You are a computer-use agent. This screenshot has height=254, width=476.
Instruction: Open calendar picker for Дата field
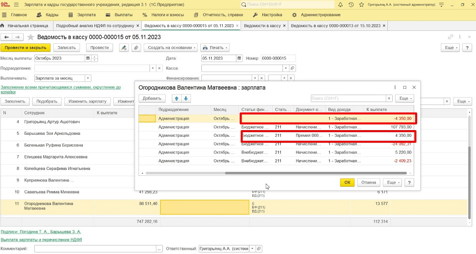[239, 58]
